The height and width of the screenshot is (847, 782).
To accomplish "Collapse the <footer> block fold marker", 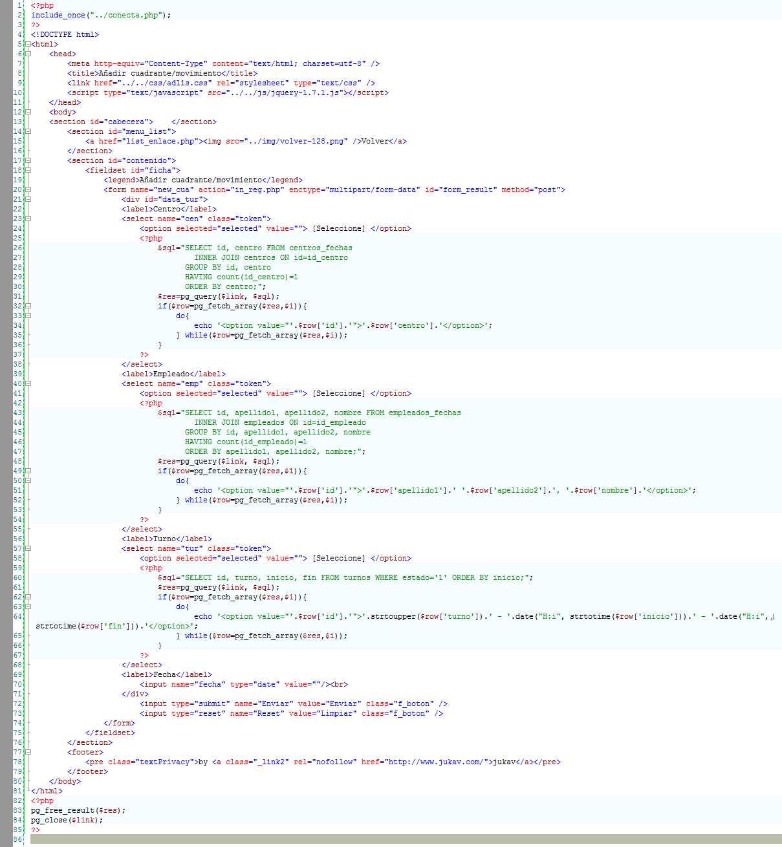I will (28, 752).
